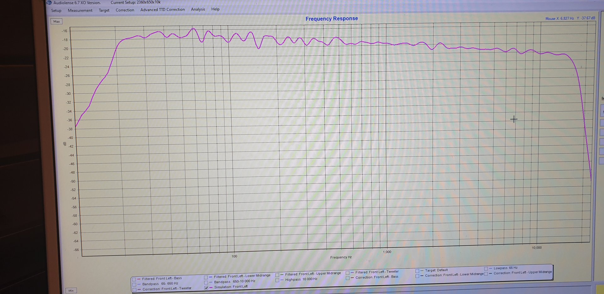Open the Measurement menu
Image resolution: width=604 pixels, height=294 pixels.
[x=80, y=10]
